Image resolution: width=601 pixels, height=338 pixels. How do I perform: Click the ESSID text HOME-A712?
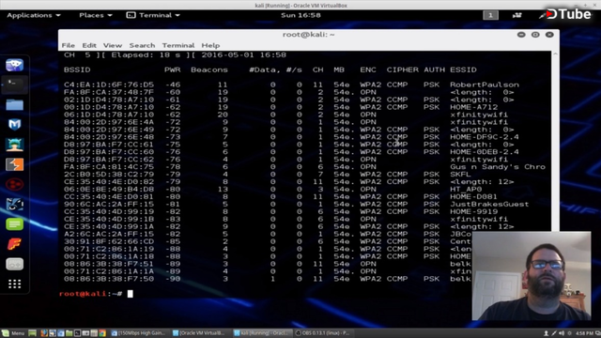(473, 107)
